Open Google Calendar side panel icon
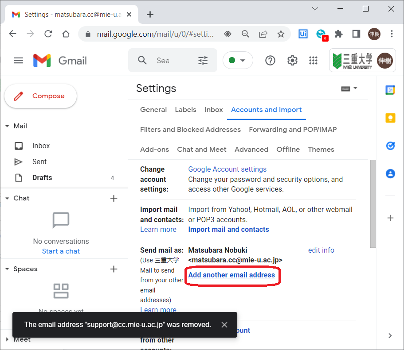404x350 pixels. click(x=390, y=90)
